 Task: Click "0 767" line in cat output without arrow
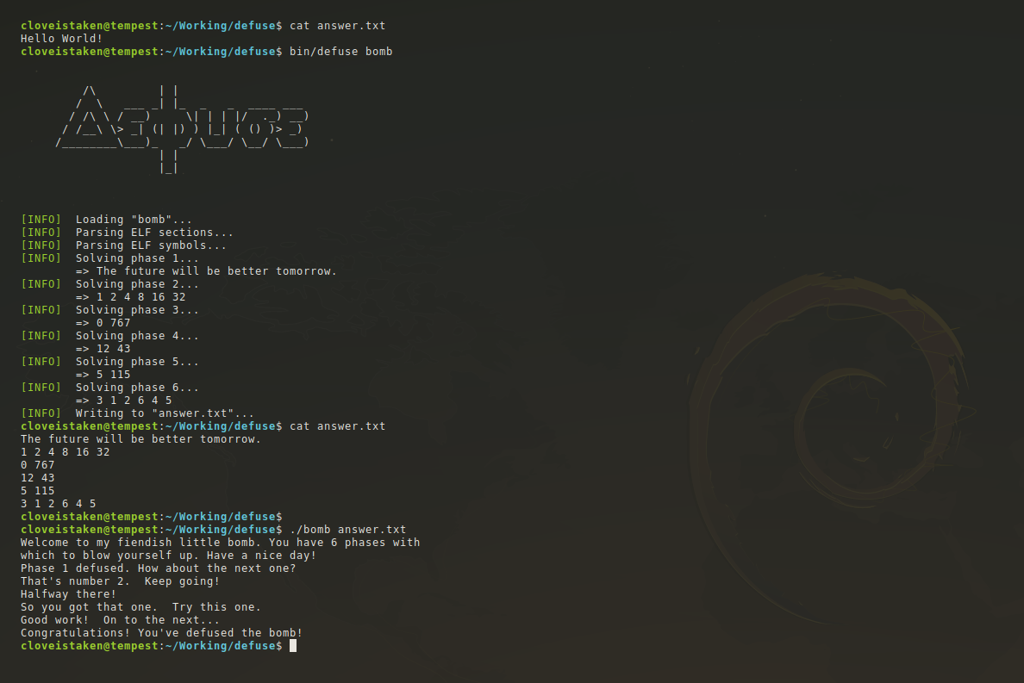click(37, 465)
